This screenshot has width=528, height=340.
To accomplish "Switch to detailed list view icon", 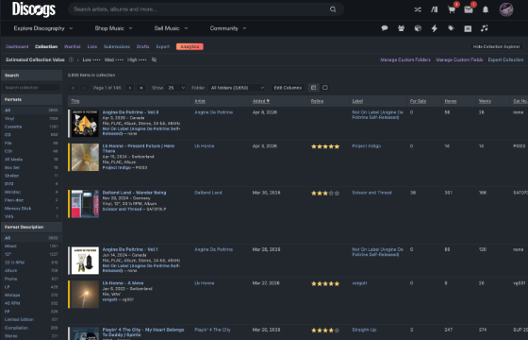I will pyautogui.click(x=313, y=88).
